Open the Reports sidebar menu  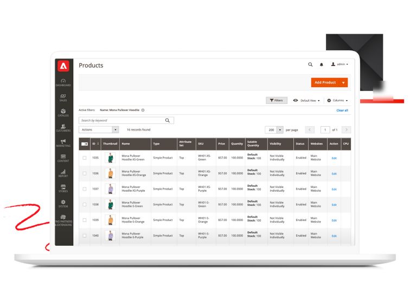coord(63,173)
